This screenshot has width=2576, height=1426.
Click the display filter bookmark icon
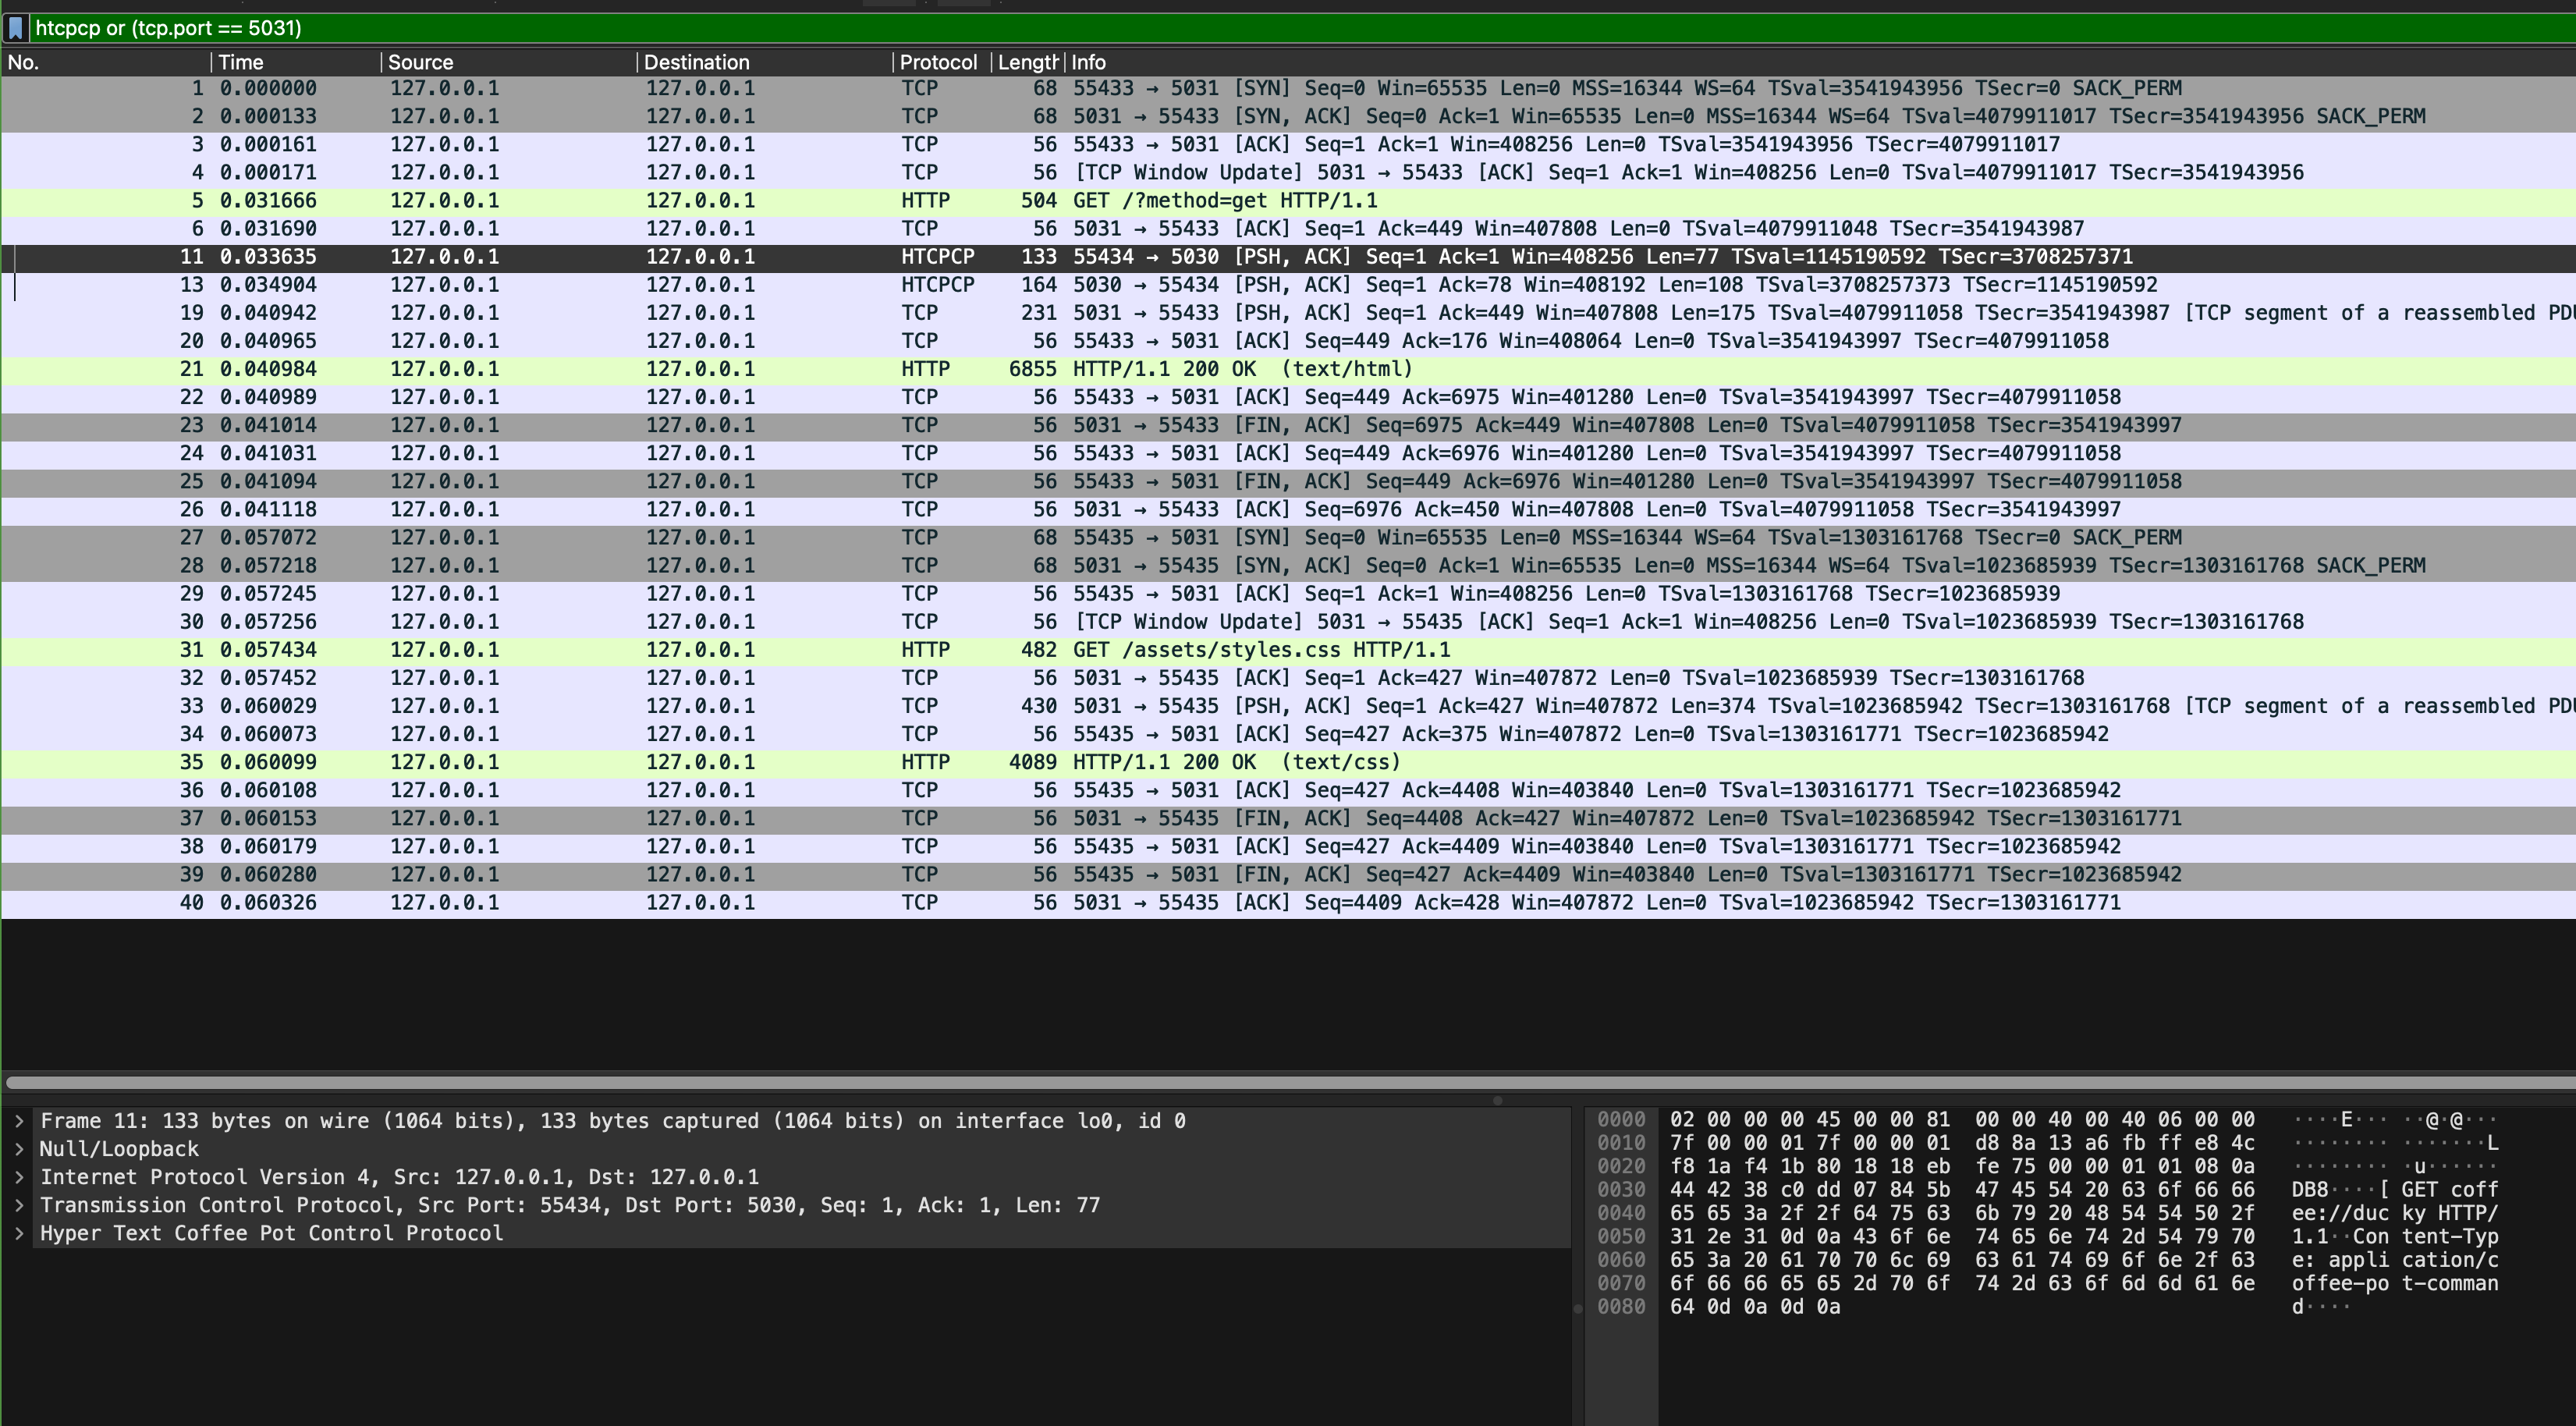pos(15,28)
